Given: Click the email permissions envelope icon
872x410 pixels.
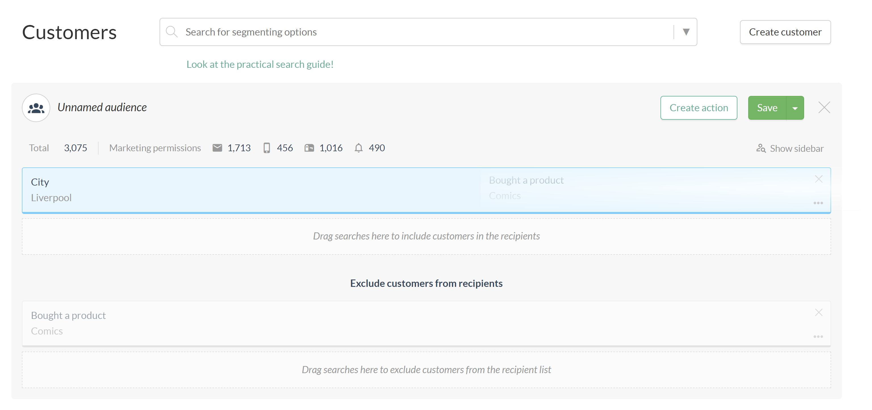Looking at the screenshot, I should [217, 148].
